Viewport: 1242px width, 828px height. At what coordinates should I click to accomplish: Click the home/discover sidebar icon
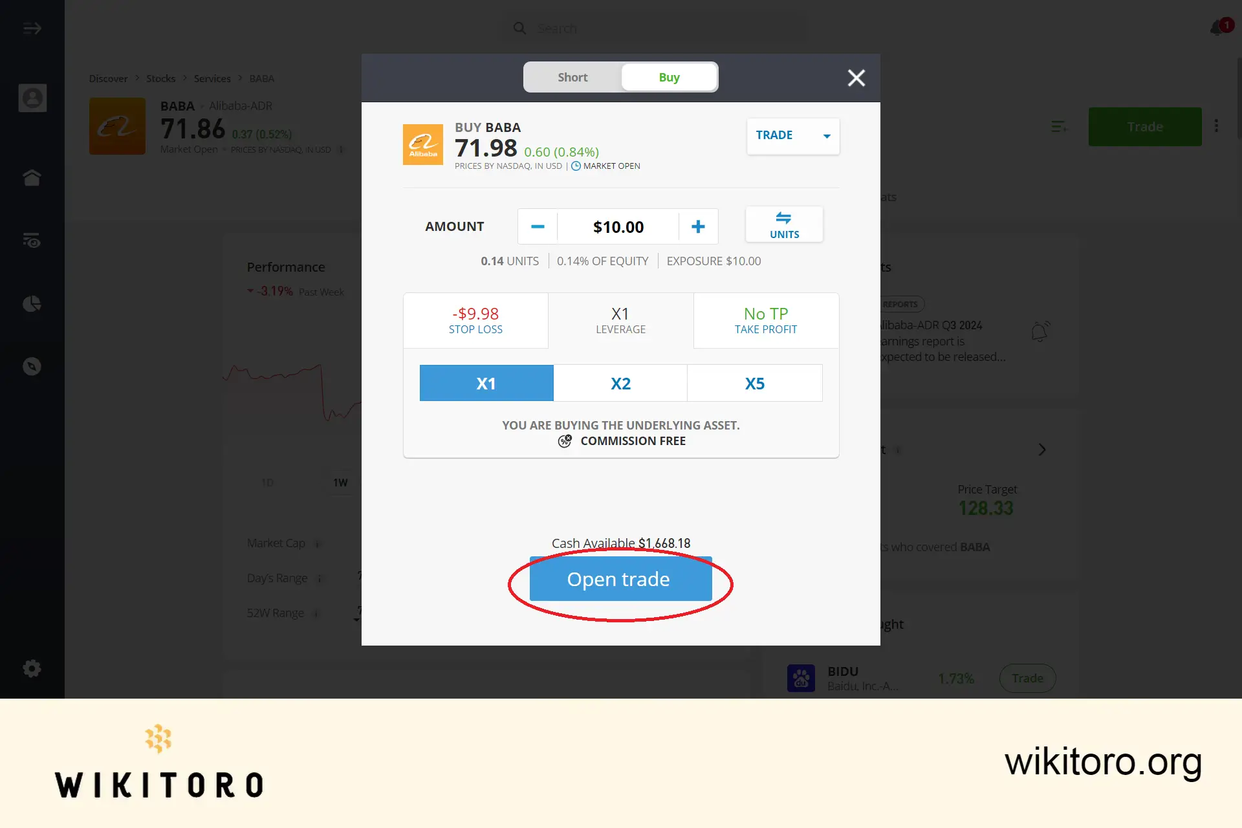pyautogui.click(x=32, y=177)
